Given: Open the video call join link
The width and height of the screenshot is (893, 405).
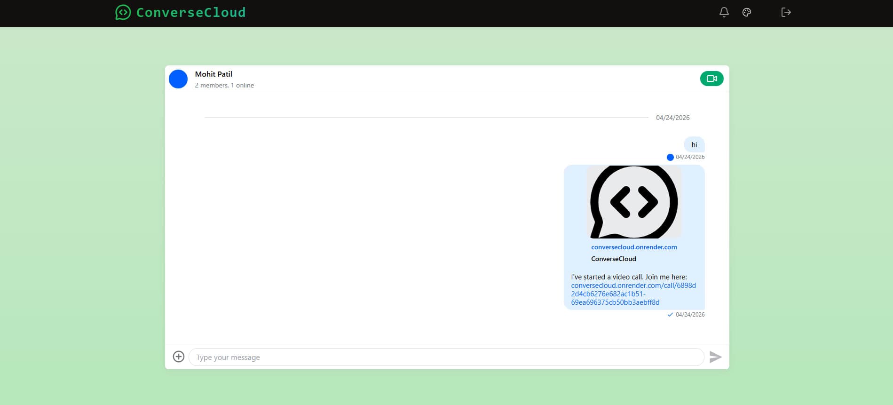Looking at the screenshot, I should point(633,294).
